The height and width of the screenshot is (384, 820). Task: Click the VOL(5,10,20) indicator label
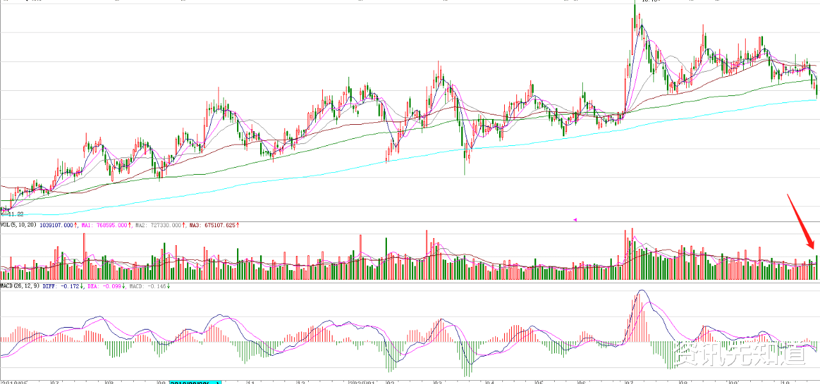(x=19, y=225)
